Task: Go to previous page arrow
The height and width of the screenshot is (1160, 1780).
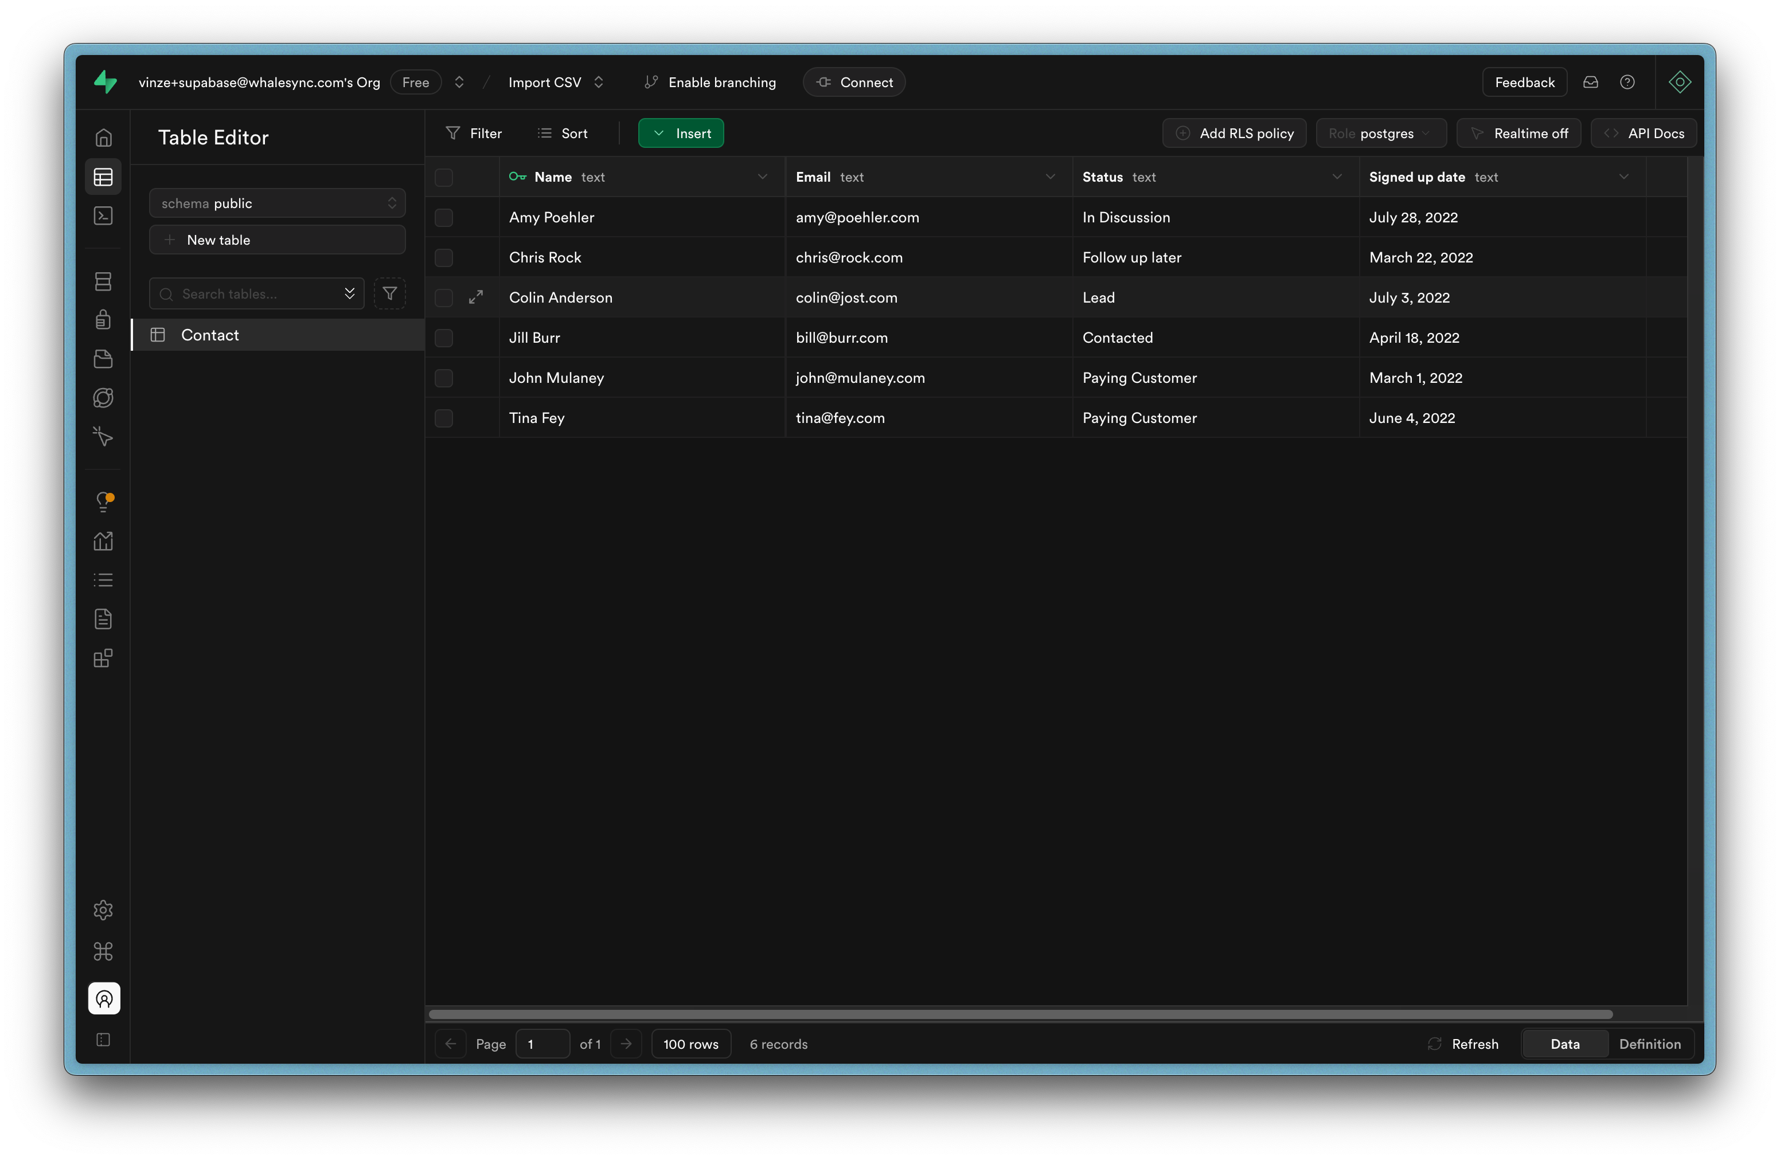Action: [451, 1044]
